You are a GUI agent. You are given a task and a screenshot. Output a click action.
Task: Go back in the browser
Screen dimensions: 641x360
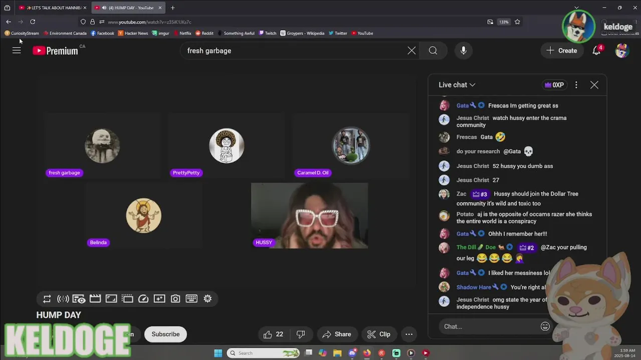[x=9, y=22]
